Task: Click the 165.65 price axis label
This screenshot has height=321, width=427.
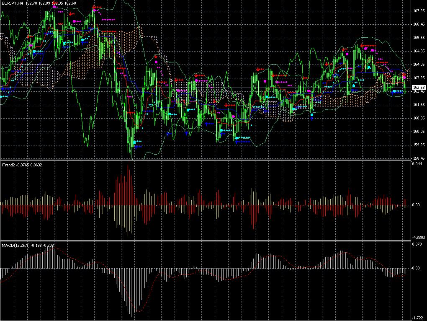Action: click(419, 38)
